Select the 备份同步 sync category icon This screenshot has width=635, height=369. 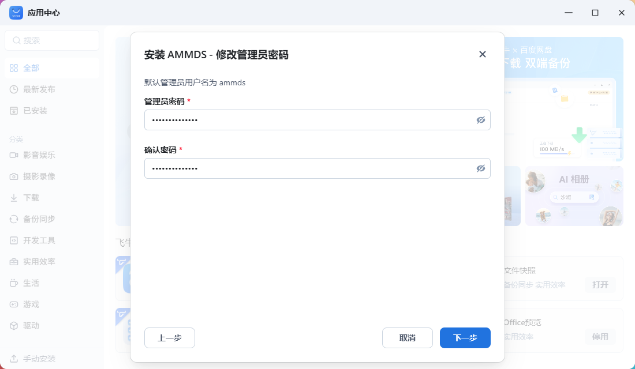(13, 219)
